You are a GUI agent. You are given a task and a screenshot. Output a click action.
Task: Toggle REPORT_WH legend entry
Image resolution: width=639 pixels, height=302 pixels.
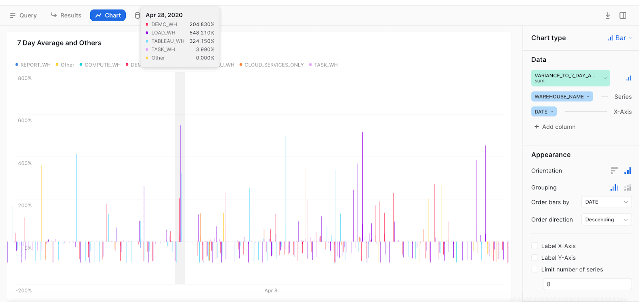click(x=33, y=65)
